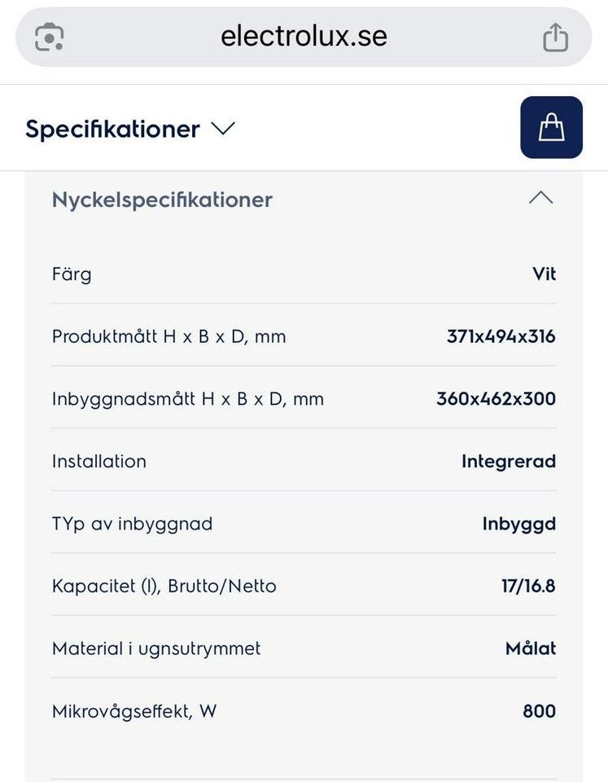Select the Material i ugnsutrymmet label

[156, 648]
